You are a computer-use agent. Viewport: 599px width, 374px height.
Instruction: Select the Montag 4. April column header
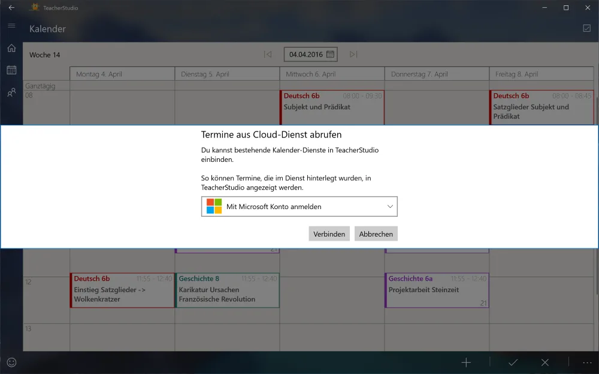coord(122,74)
